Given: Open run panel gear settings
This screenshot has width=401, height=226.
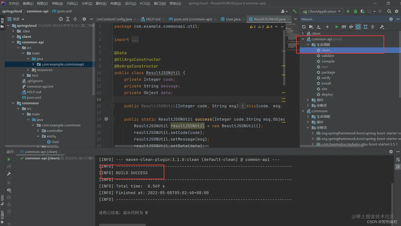Looking at the screenshot, I should [391, 152].
